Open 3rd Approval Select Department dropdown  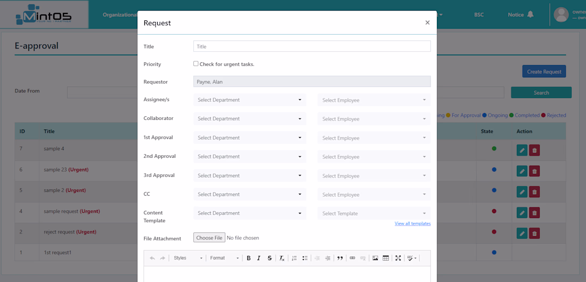point(250,175)
